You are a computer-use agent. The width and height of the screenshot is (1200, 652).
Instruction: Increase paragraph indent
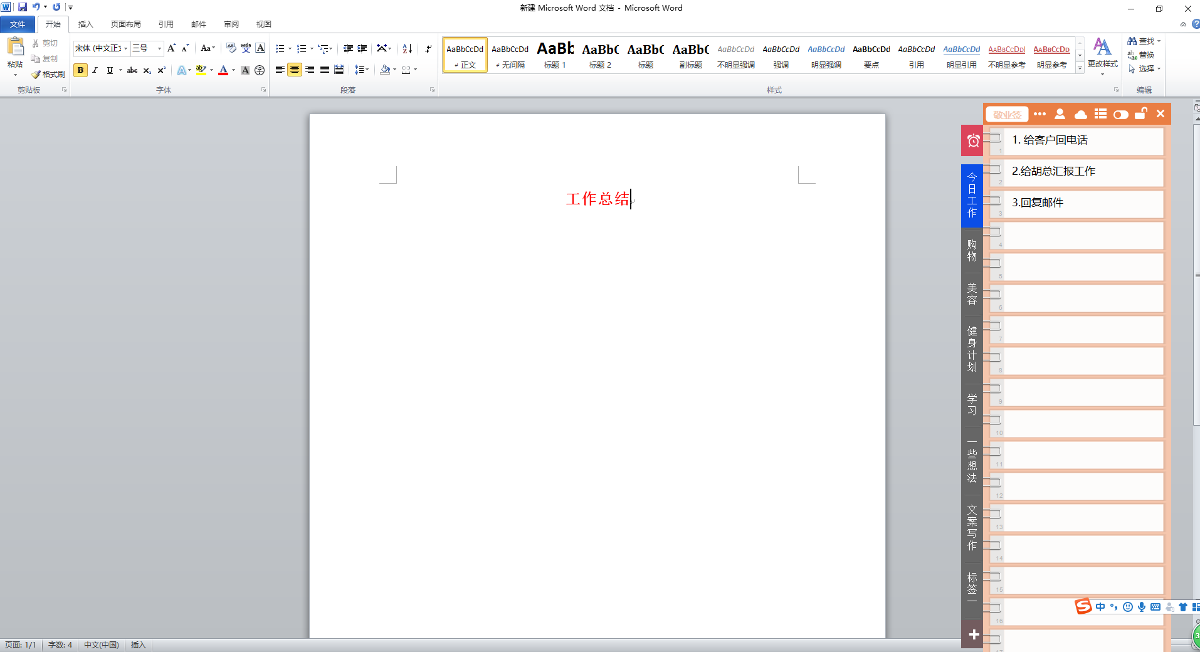click(362, 48)
